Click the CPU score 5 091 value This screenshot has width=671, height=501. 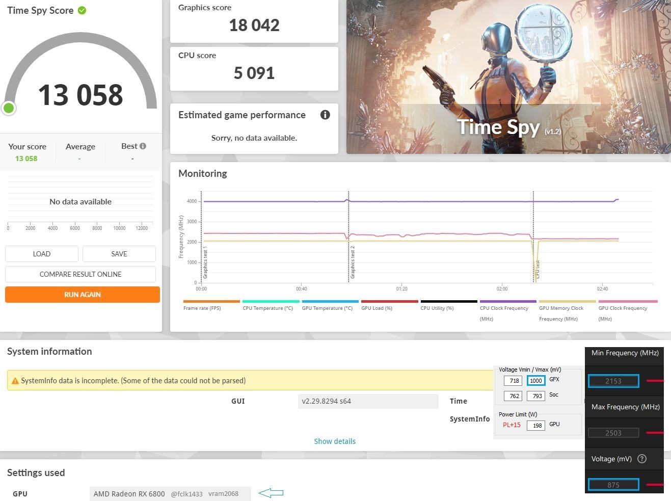tap(254, 73)
